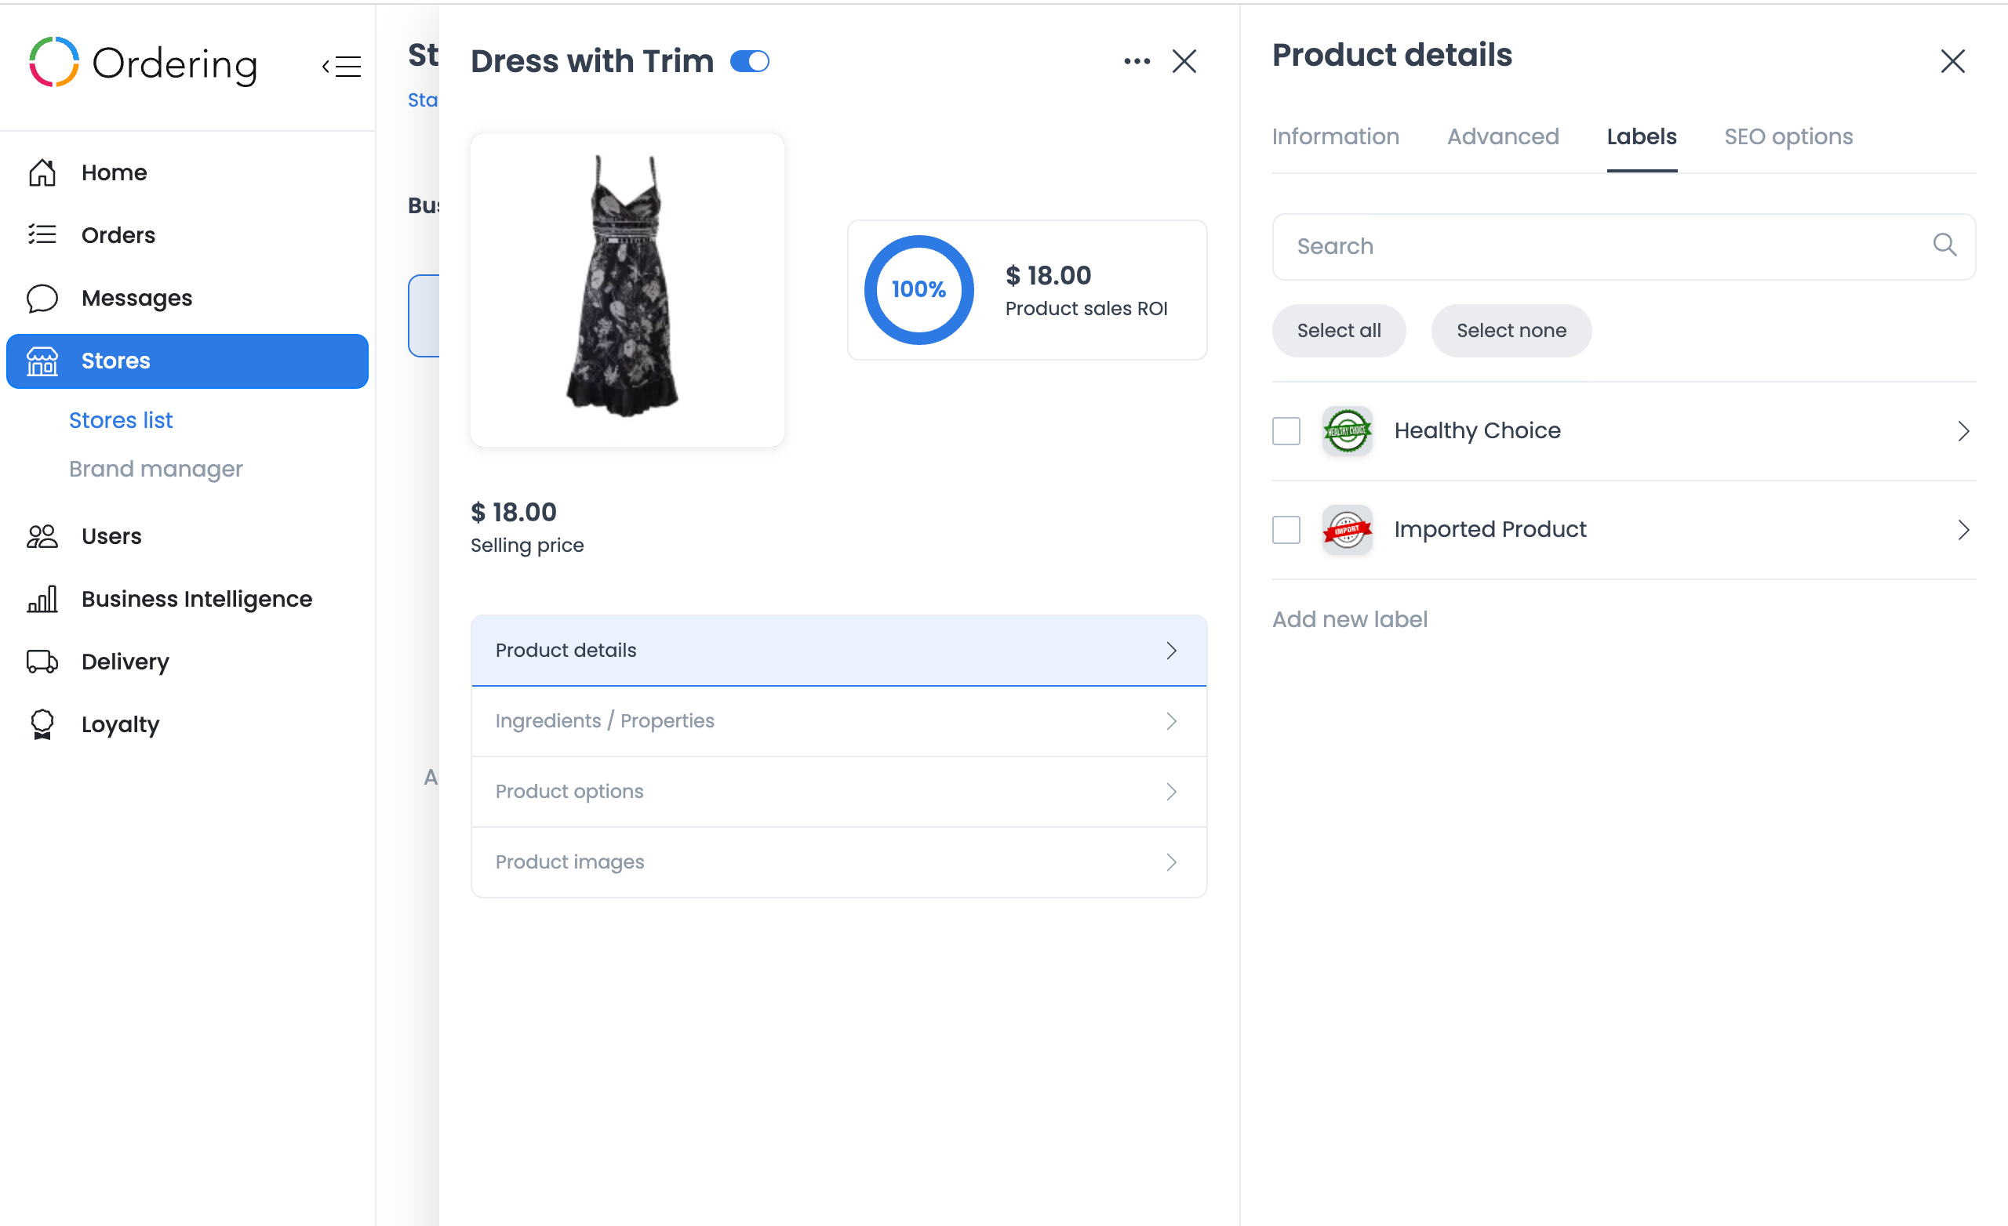Image resolution: width=2008 pixels, height=1226 pixels.
Task: Click the Imported Product label name
Action: pyautogui.click(x=1490, y=529)
